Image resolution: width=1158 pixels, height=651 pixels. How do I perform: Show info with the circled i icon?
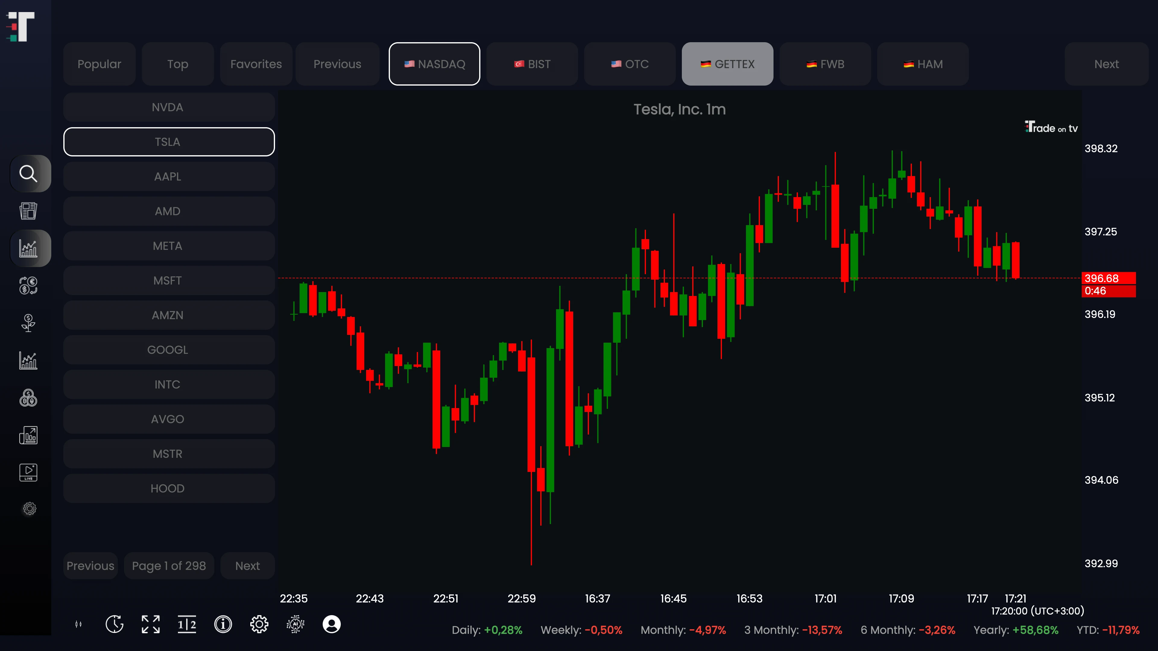click(x=223, y=624)
